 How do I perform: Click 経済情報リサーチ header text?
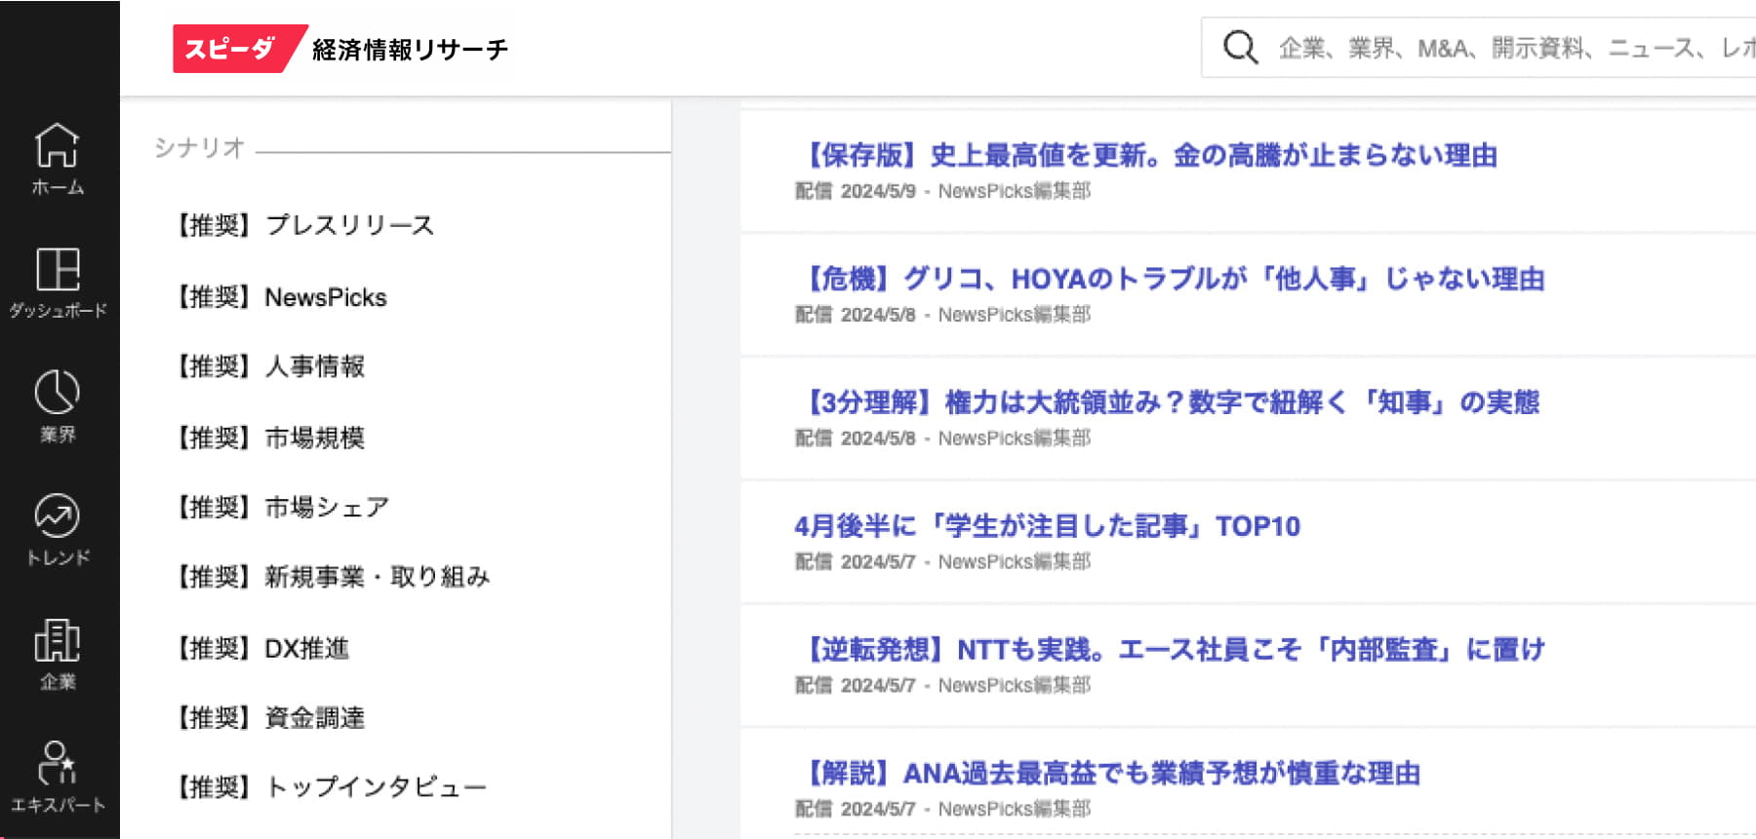coord(411,49)
